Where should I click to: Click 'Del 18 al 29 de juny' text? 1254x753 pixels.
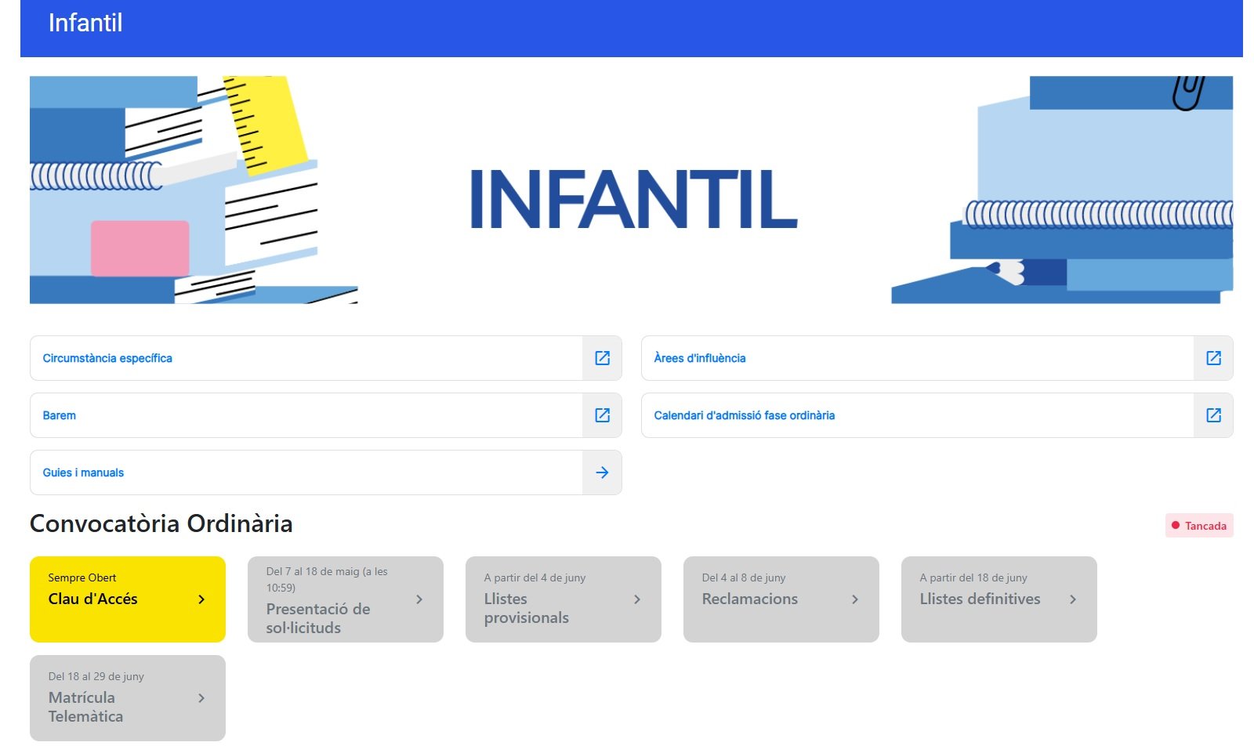(x=96, y=676)
